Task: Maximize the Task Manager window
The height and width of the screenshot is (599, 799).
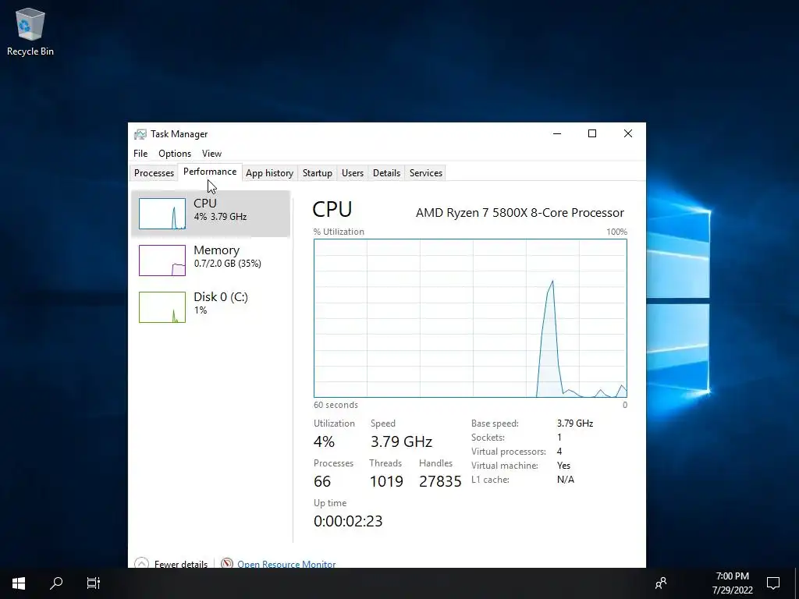Action: tap(592, 133)
